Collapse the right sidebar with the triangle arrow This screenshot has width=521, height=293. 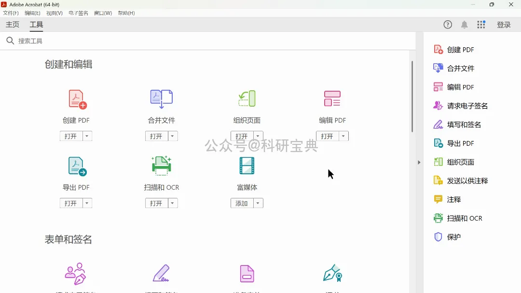419,162
